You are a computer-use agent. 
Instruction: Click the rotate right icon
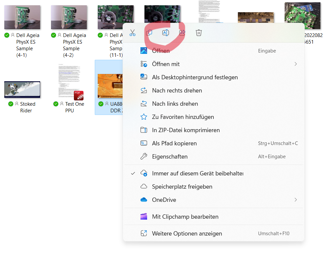[x=144, y=91]
